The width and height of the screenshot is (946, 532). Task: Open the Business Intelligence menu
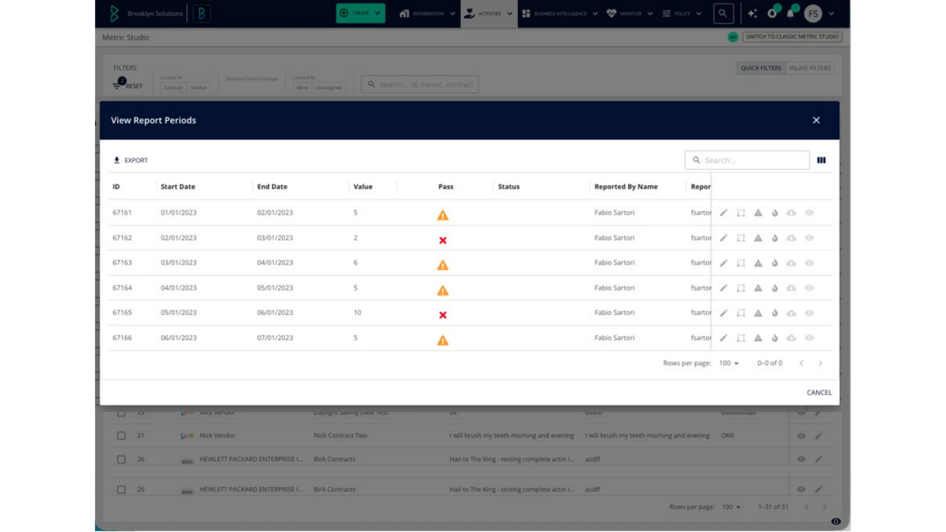(559, 14)
